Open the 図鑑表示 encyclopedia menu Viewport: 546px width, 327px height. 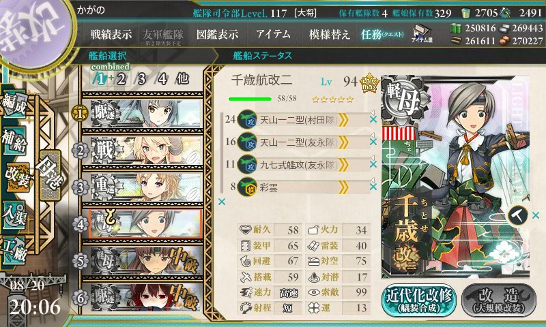pyautogui.click(x=217, y=34)
